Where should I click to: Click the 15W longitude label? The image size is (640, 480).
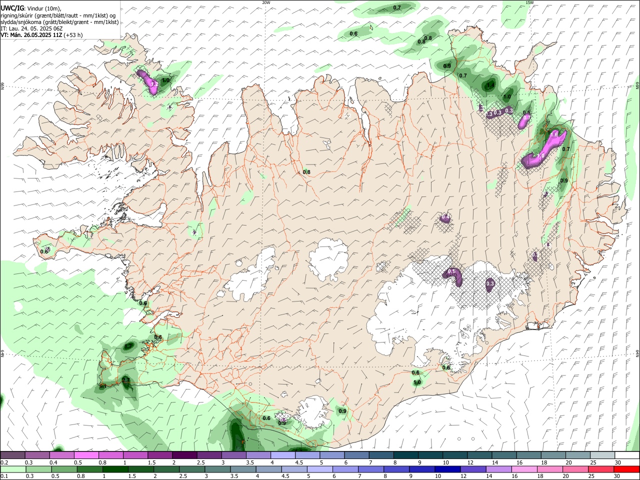[529, 2]
